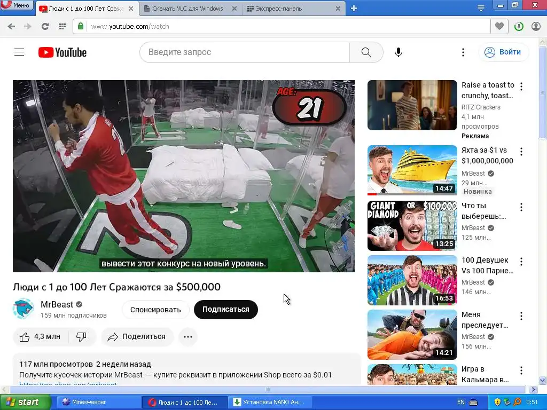Click the orange magnifier tray icon
Screen dimensions: 547x410
click(517, 403)
